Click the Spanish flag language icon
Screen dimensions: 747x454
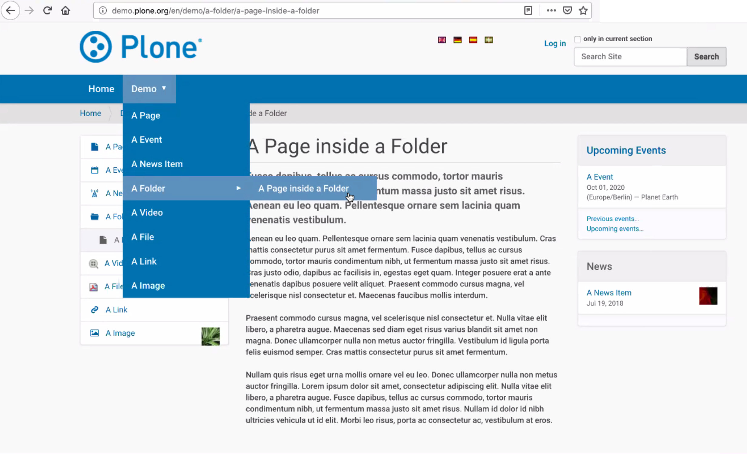click(473, 39)
